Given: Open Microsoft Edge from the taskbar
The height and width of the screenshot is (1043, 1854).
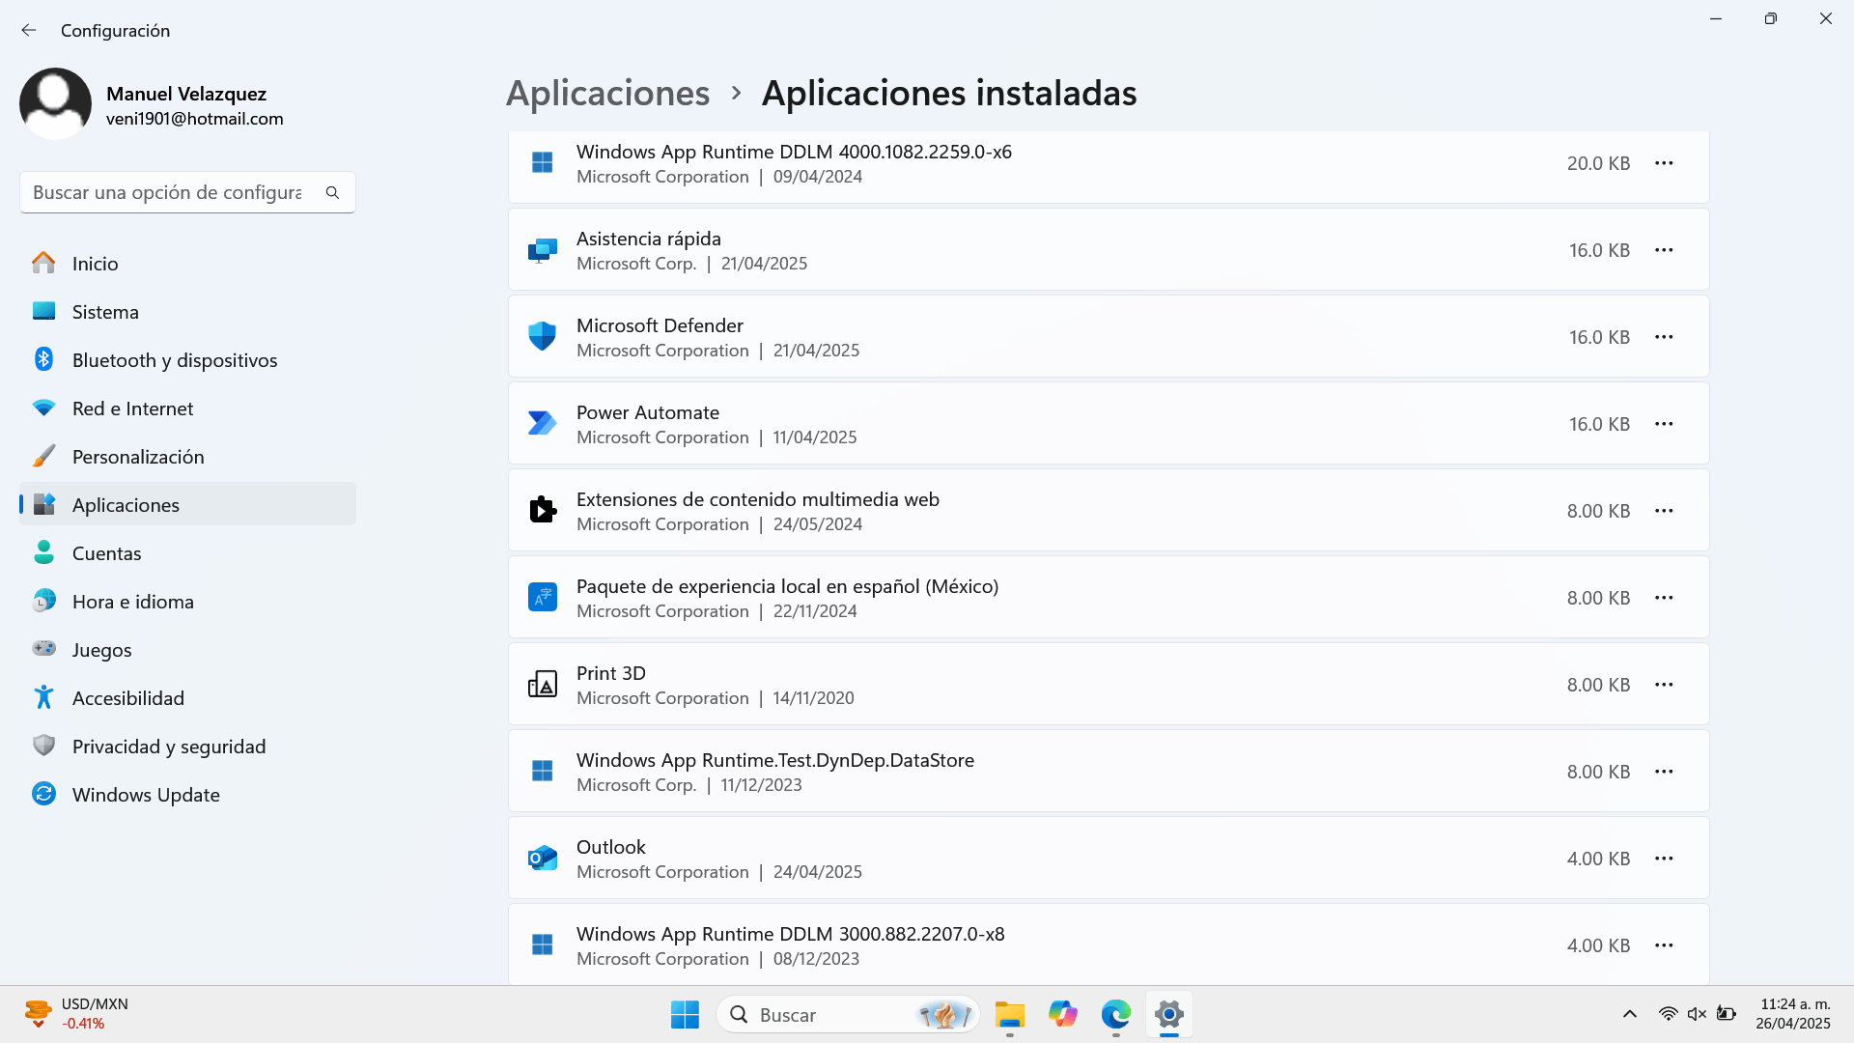Looking at the screenshot, I should [x=1115, y=1014].
